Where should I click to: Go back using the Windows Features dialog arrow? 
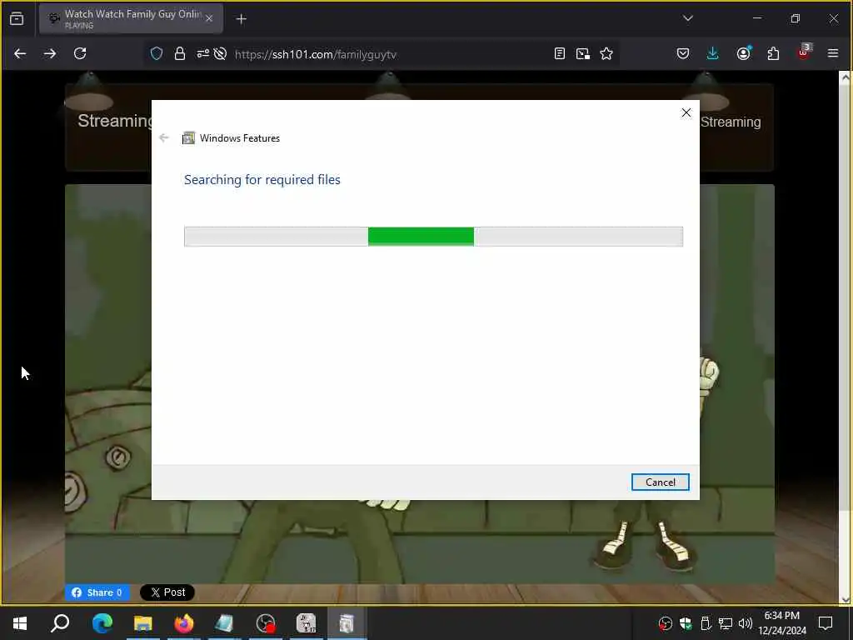tap(164, 137)
